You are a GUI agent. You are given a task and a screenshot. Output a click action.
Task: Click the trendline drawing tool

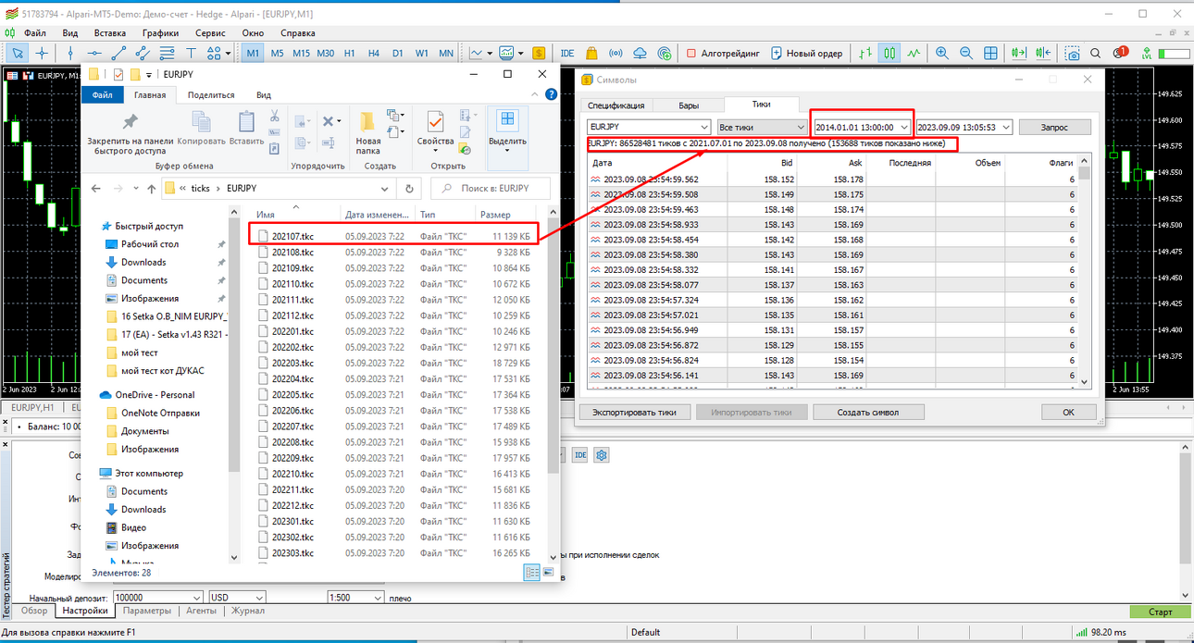[x=118, y=53]
